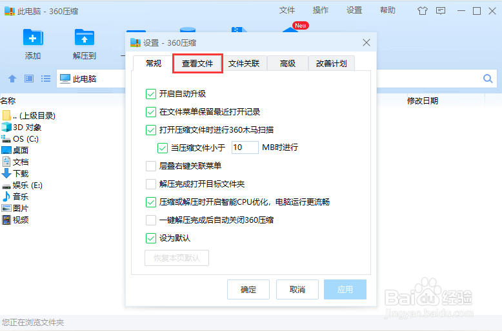Viewport: 502px width, 331px height.
Task: Open the .. (上级目录) entry
Action: [x=29, y=115]
